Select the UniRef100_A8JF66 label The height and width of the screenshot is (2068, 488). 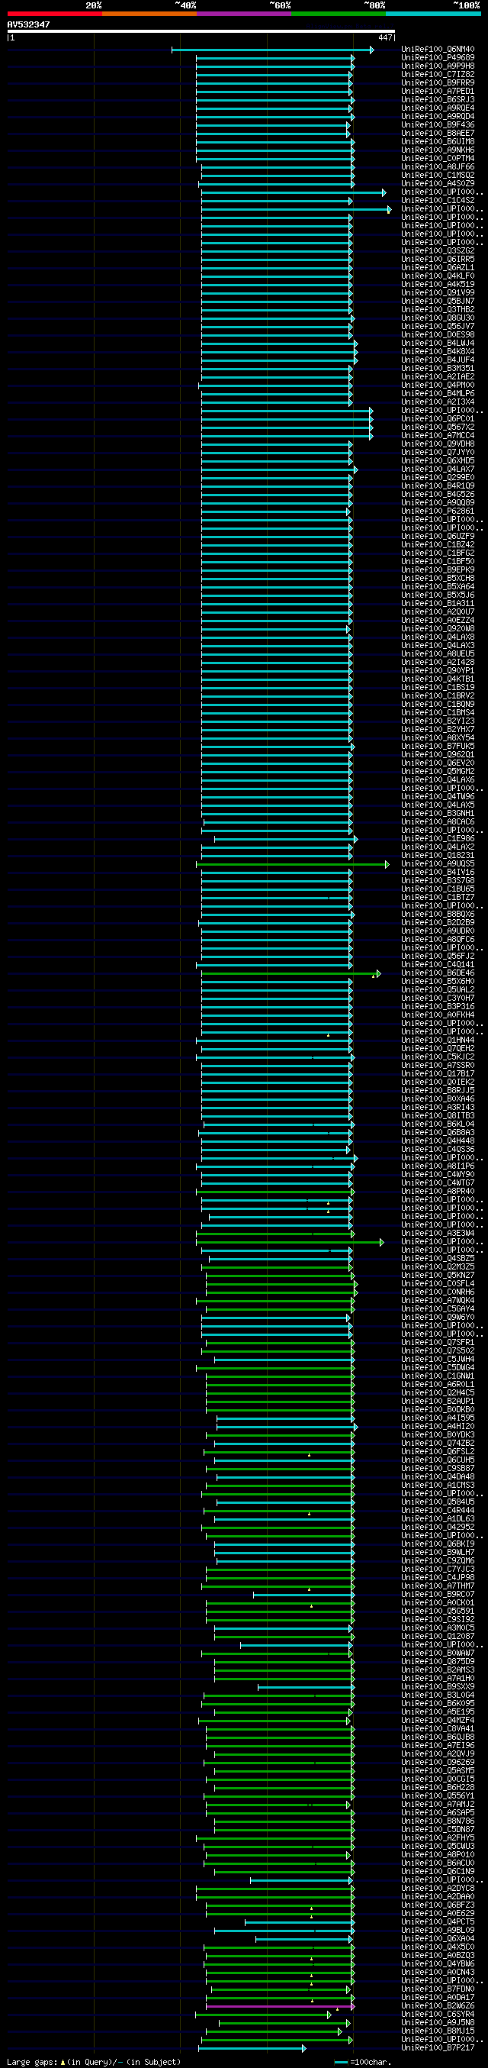[438, 167]
